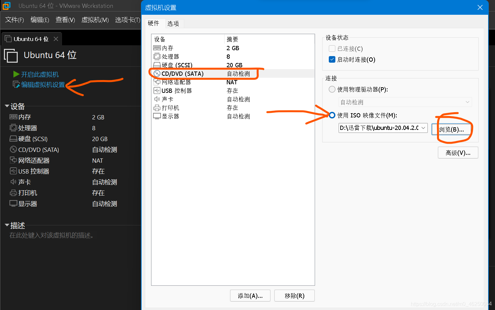Click 内存 icon in settings dialog list
Image resolution: width=495 pixels, height=310 pixels.
coord(157,48)
